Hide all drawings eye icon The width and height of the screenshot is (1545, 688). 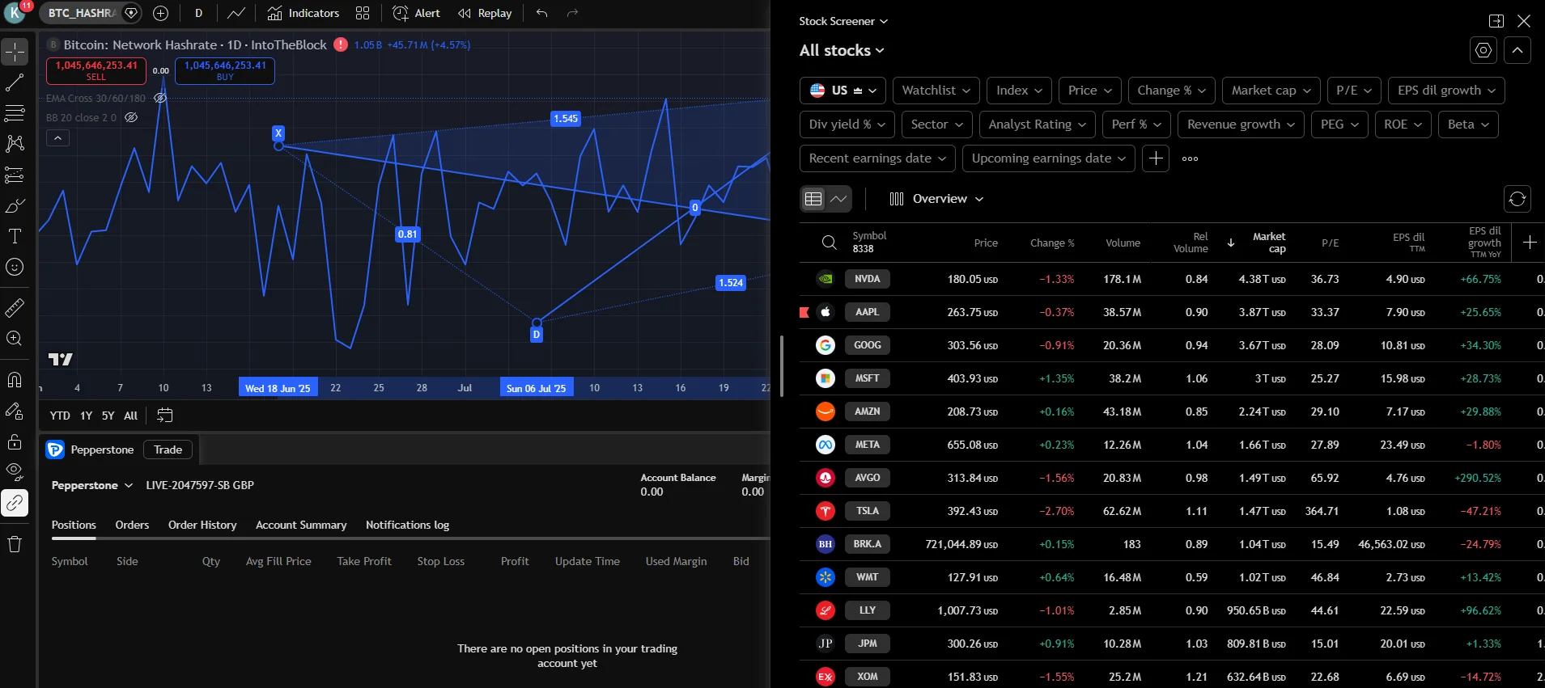pyautogui.click(x=15, y=472)
